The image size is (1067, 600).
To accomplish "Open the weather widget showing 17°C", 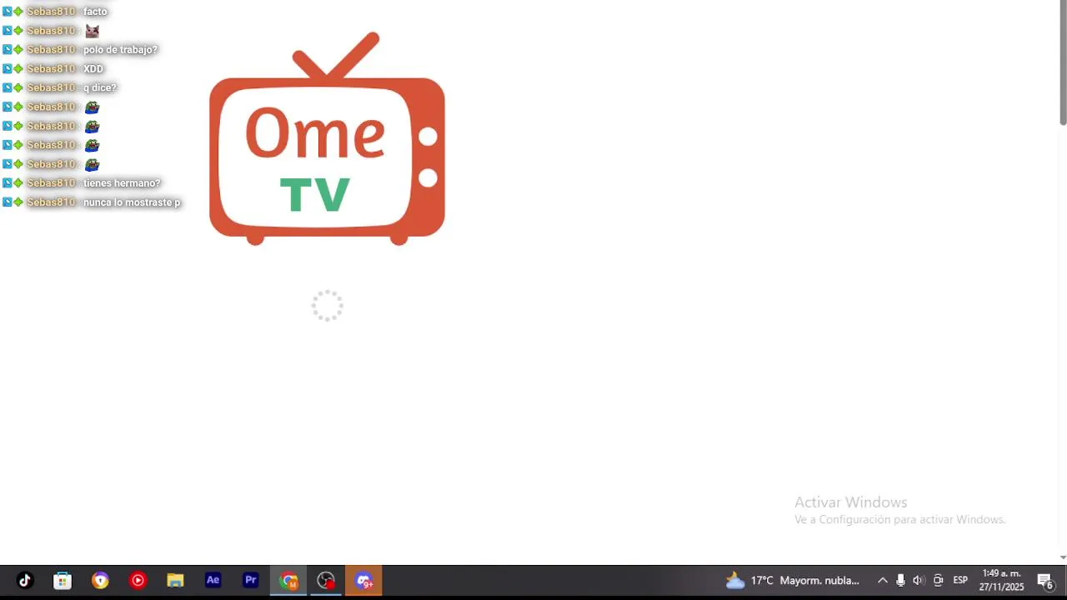I will point(793,581).
